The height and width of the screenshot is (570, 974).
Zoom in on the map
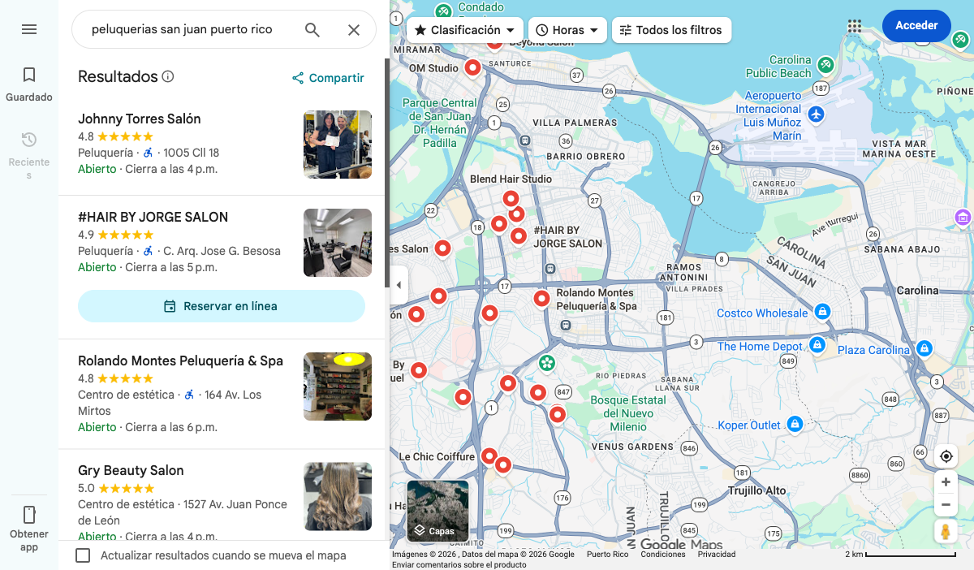click(x=946, y=482)
